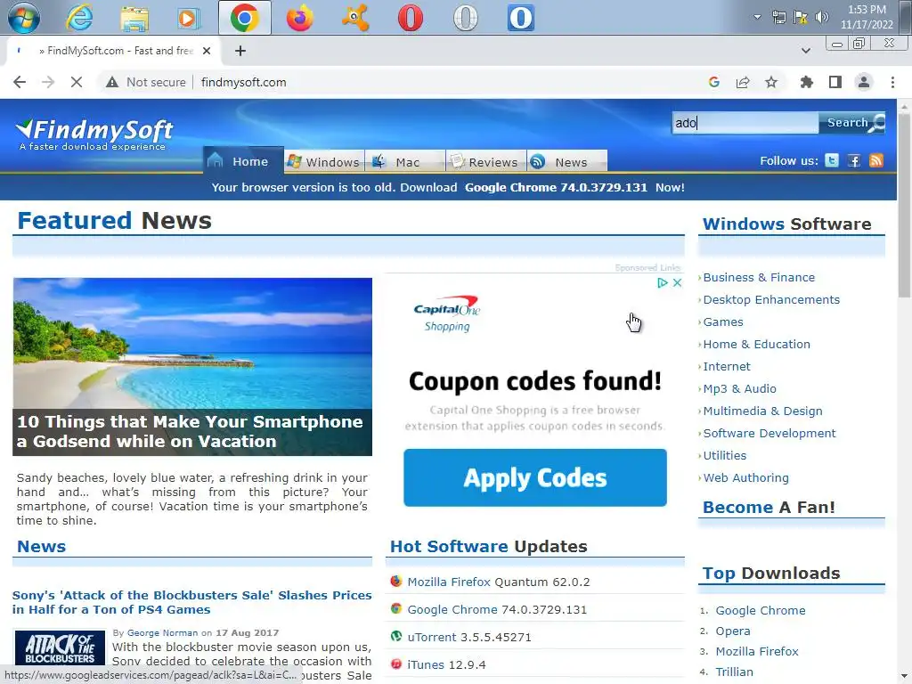This screenshot has width=912, height=684.
Task: Click the Google icon in the address bar
Action: point(714,82)
